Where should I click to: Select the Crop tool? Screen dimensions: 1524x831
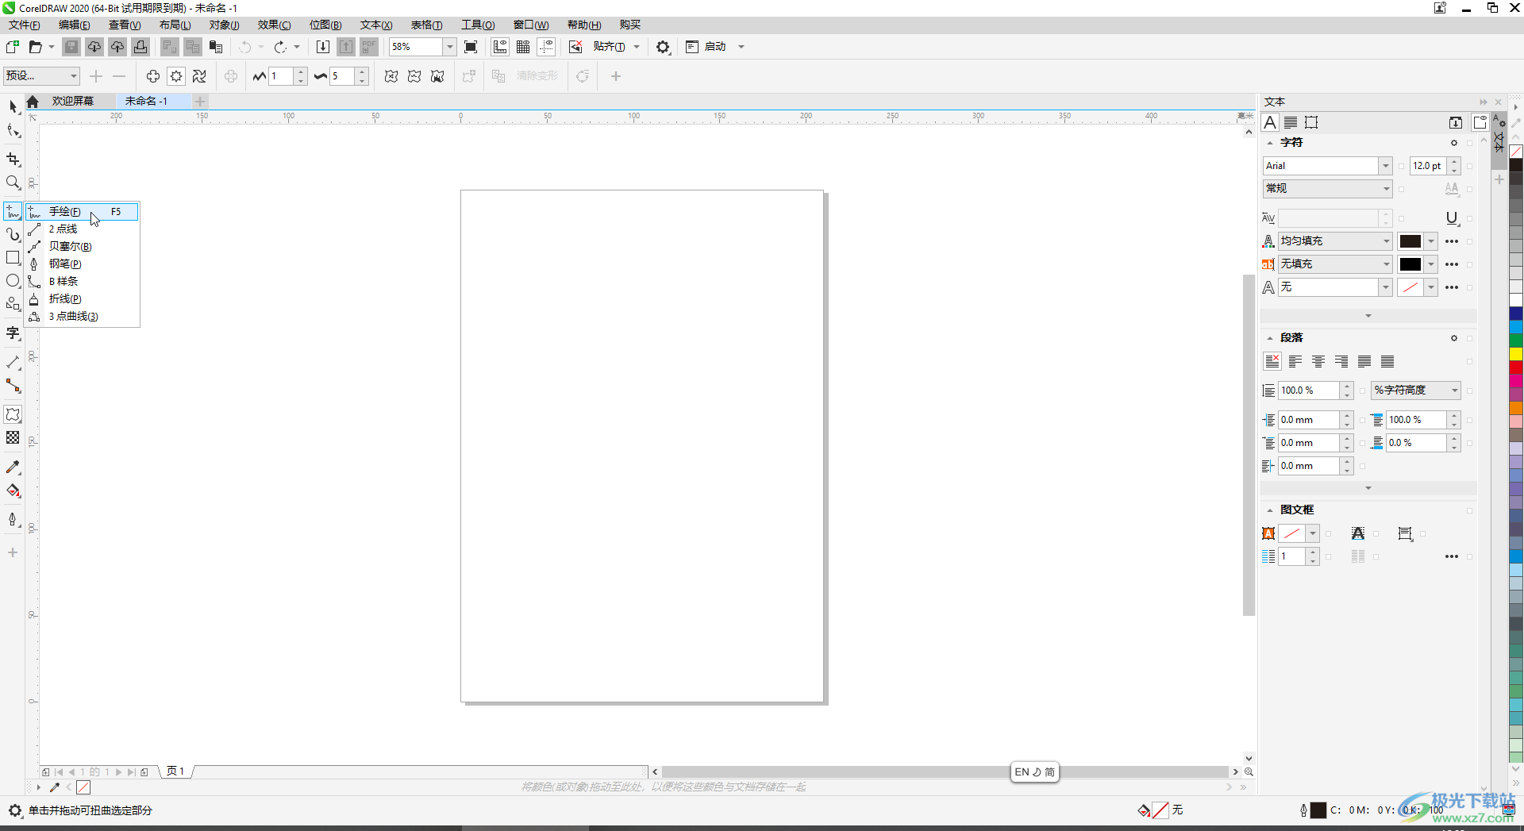click(x=13, y=160)
